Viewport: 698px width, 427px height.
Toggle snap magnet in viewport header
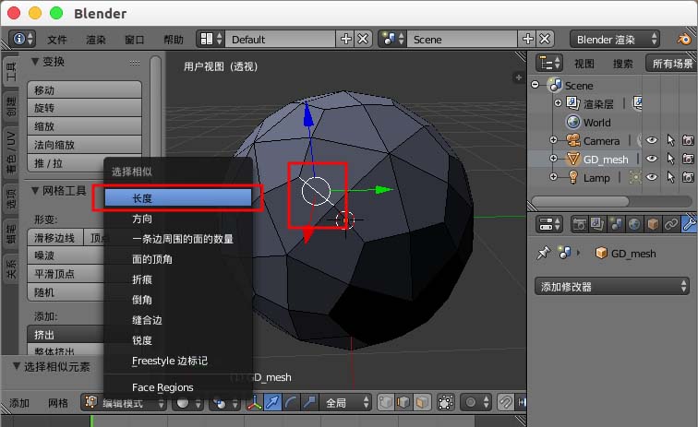506,402
